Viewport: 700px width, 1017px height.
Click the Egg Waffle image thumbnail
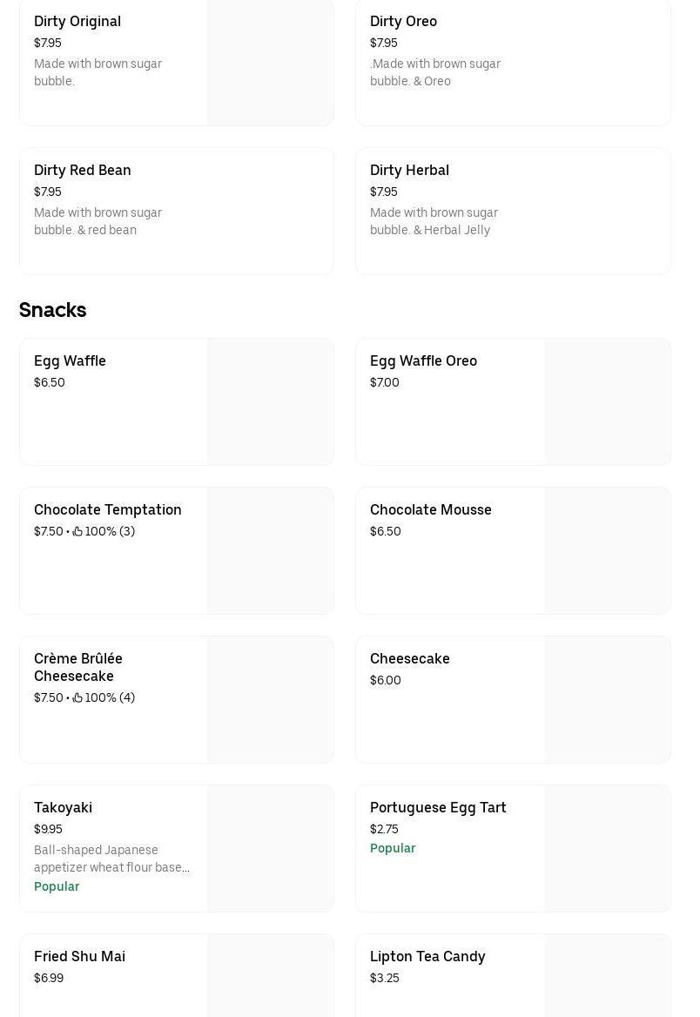(x=270, y=401)
